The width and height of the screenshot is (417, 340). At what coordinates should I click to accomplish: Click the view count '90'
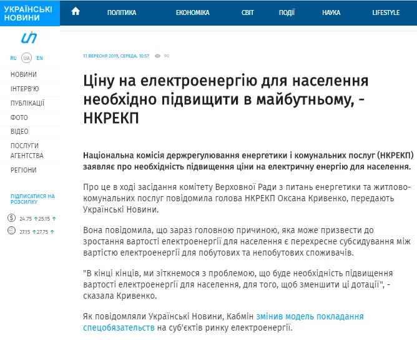(167, 56)
